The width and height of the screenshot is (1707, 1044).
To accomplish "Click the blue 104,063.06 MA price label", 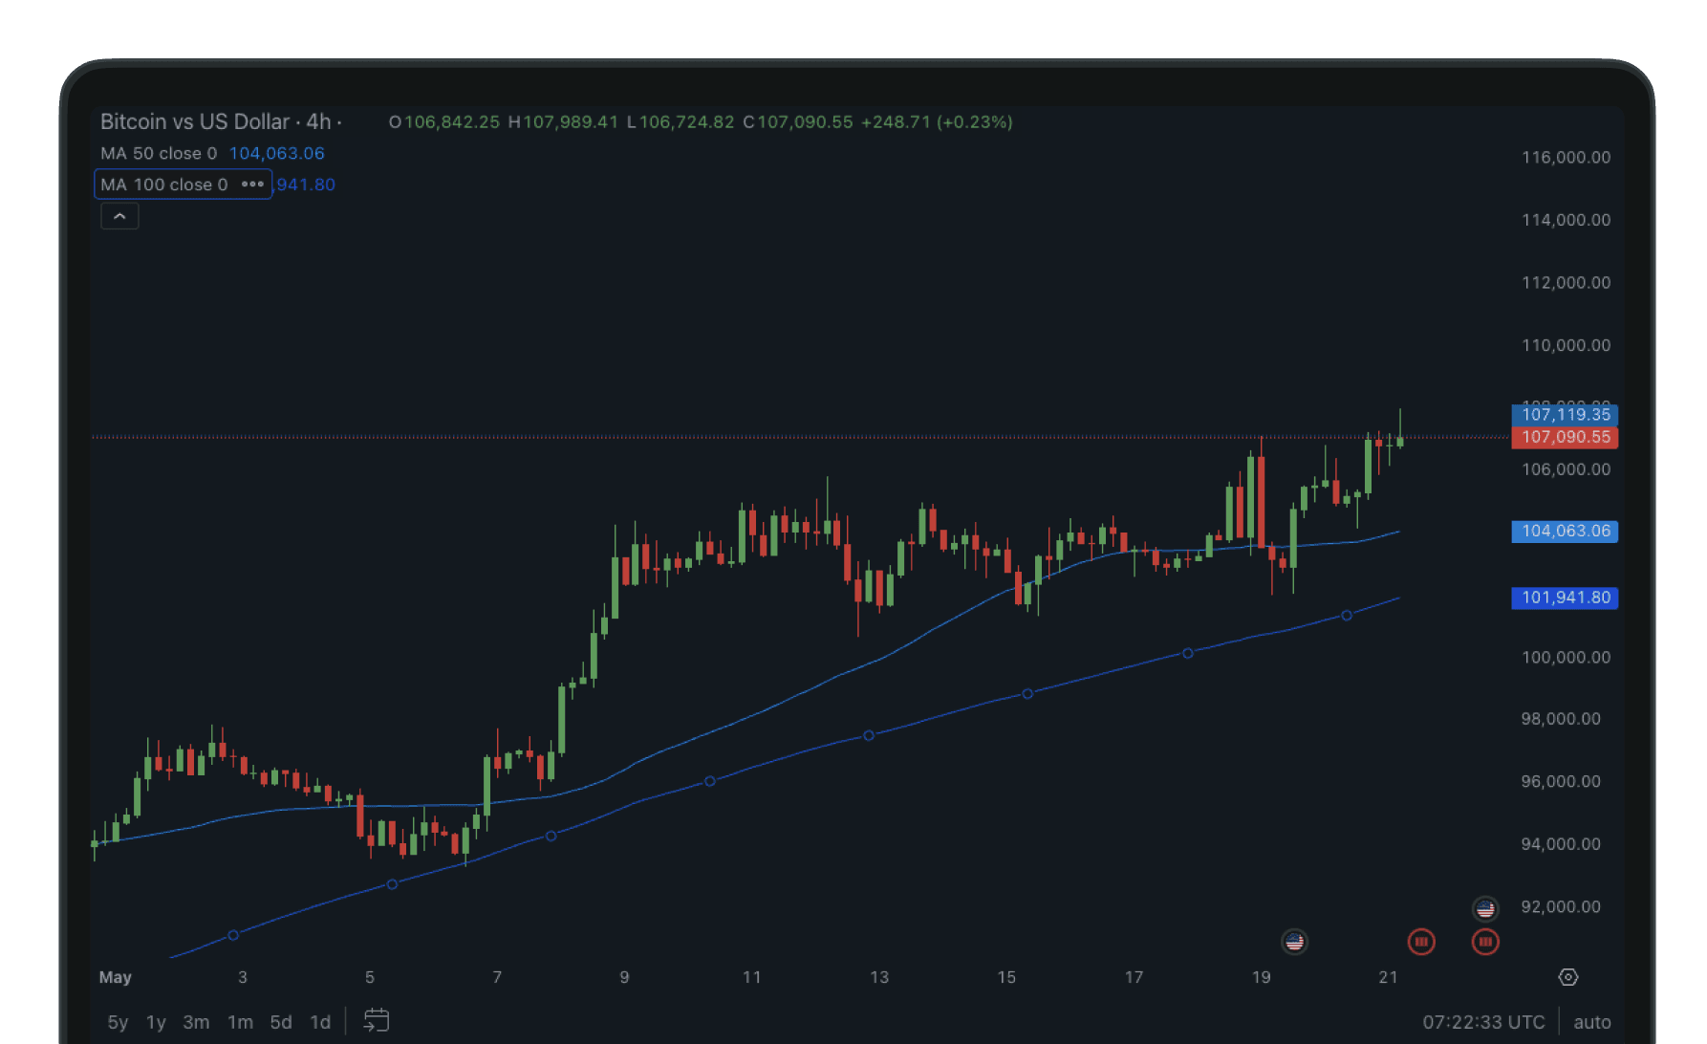I will pyautogui.click(x=1565, y=532).
